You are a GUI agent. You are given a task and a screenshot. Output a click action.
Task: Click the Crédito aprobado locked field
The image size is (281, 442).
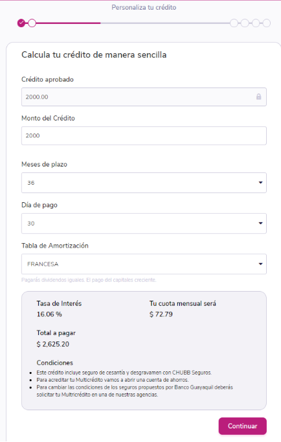tap(144, 97)
